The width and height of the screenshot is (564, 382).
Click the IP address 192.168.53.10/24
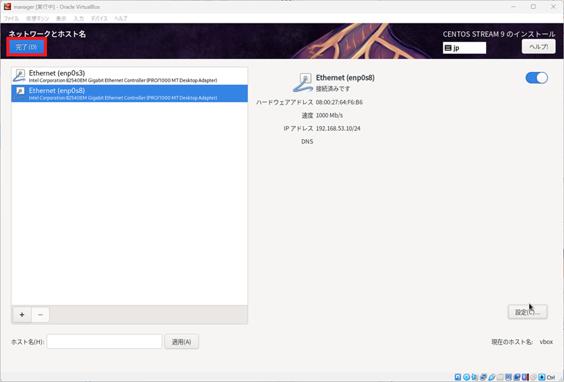click(x=338, y=129)
